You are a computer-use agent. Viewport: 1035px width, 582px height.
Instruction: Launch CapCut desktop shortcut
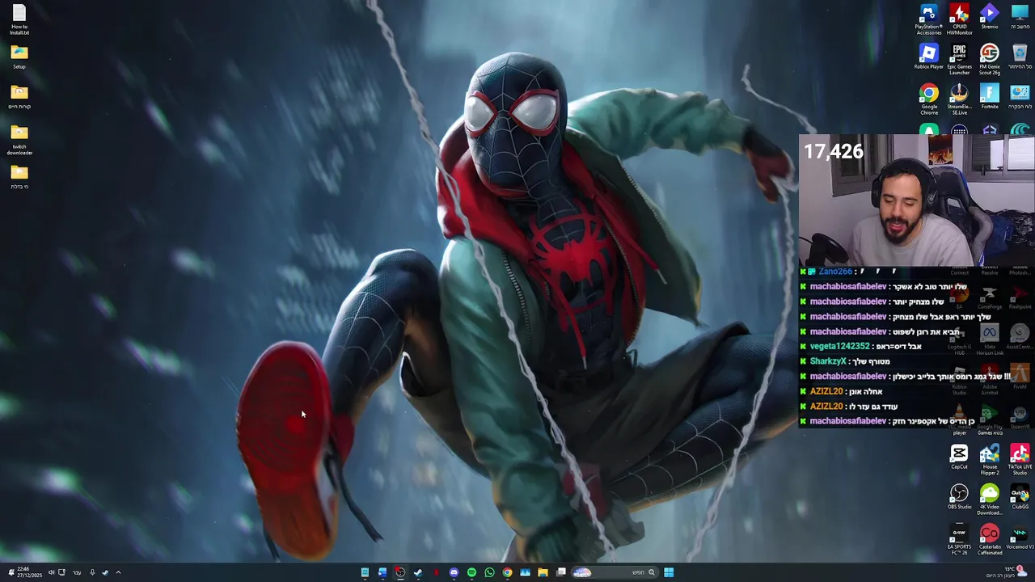click(959, 458)
